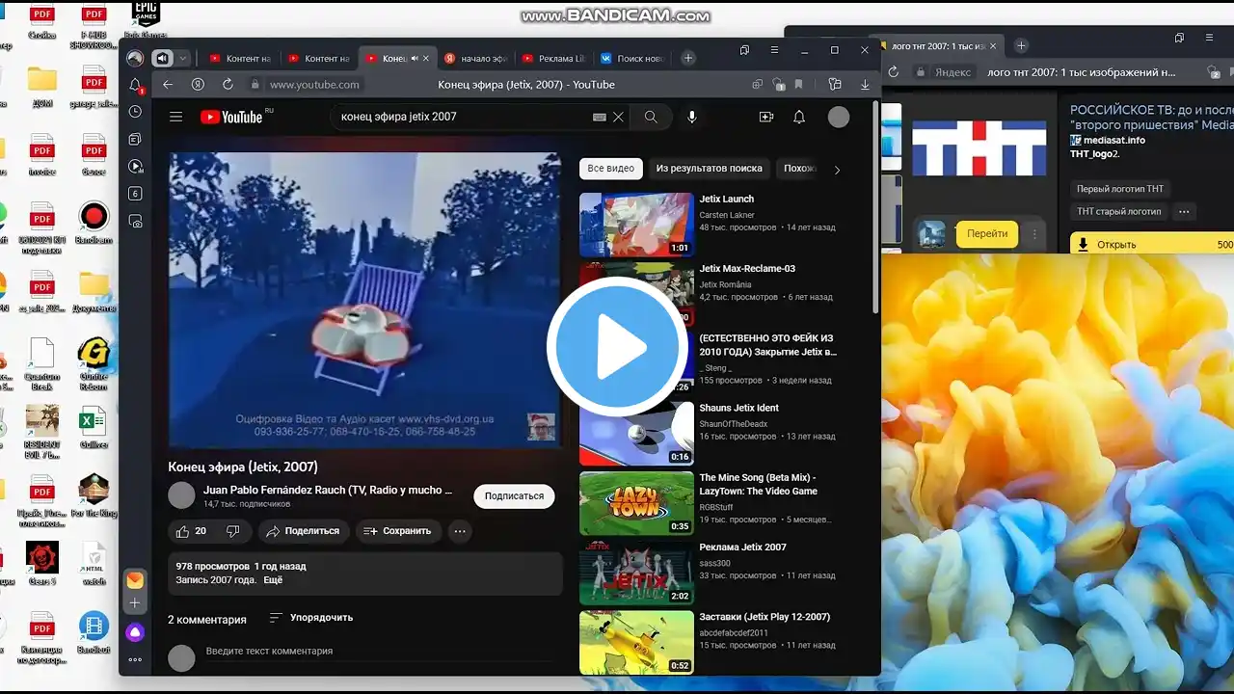Open the Juan Pablo Fernández Rauch channel
This screenshot has height=694, width=1234.
[x=328, y=490]
